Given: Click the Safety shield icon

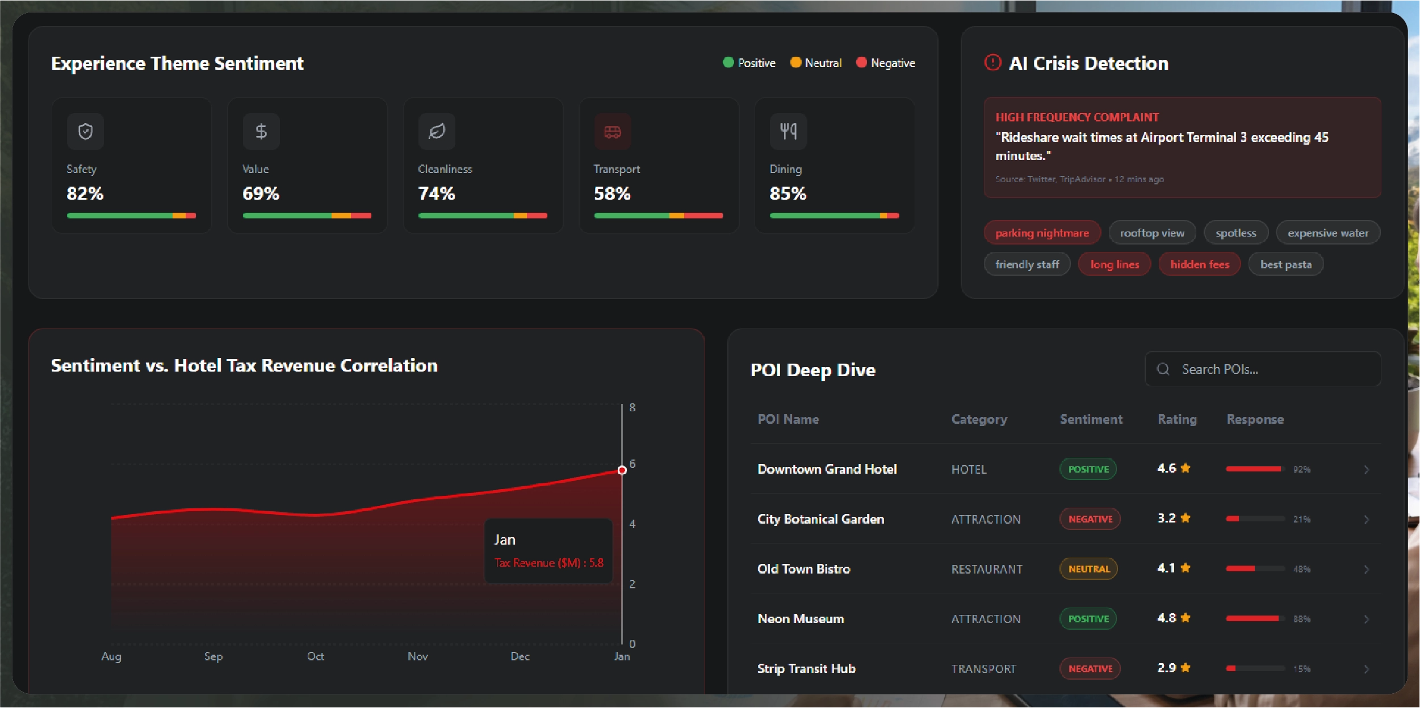Looking at the screenshot, I should 85,132.
